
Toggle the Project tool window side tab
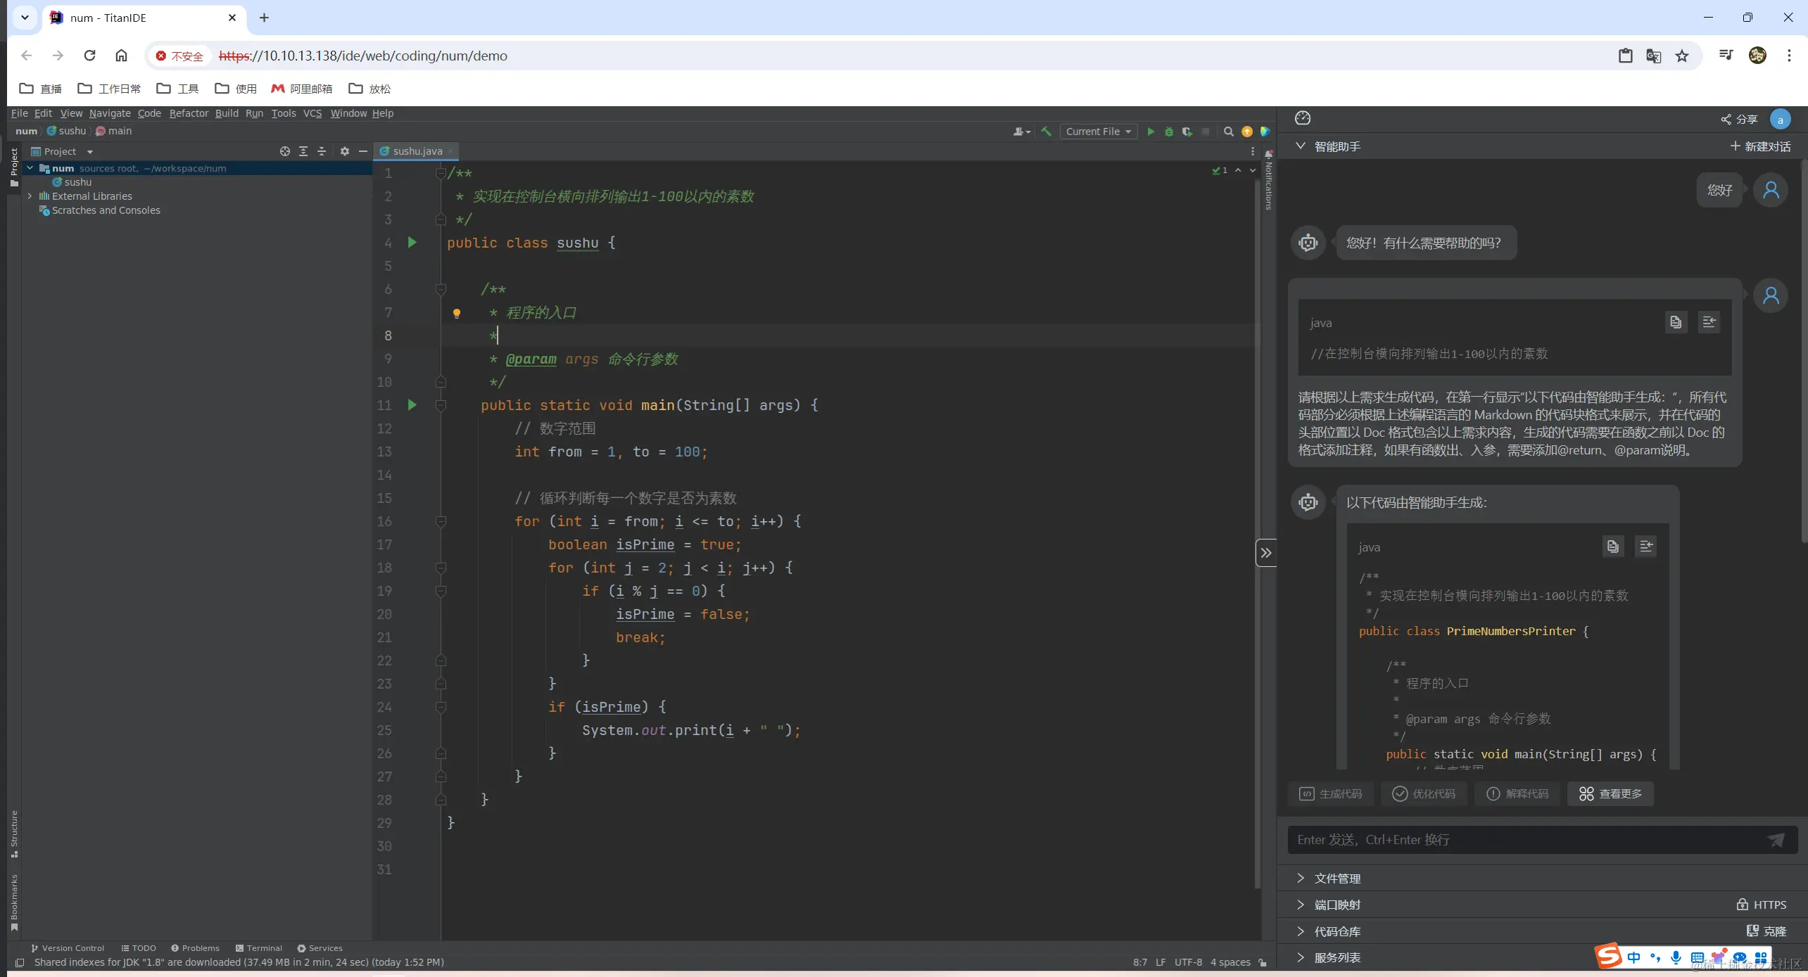click(x=14, y=167)
